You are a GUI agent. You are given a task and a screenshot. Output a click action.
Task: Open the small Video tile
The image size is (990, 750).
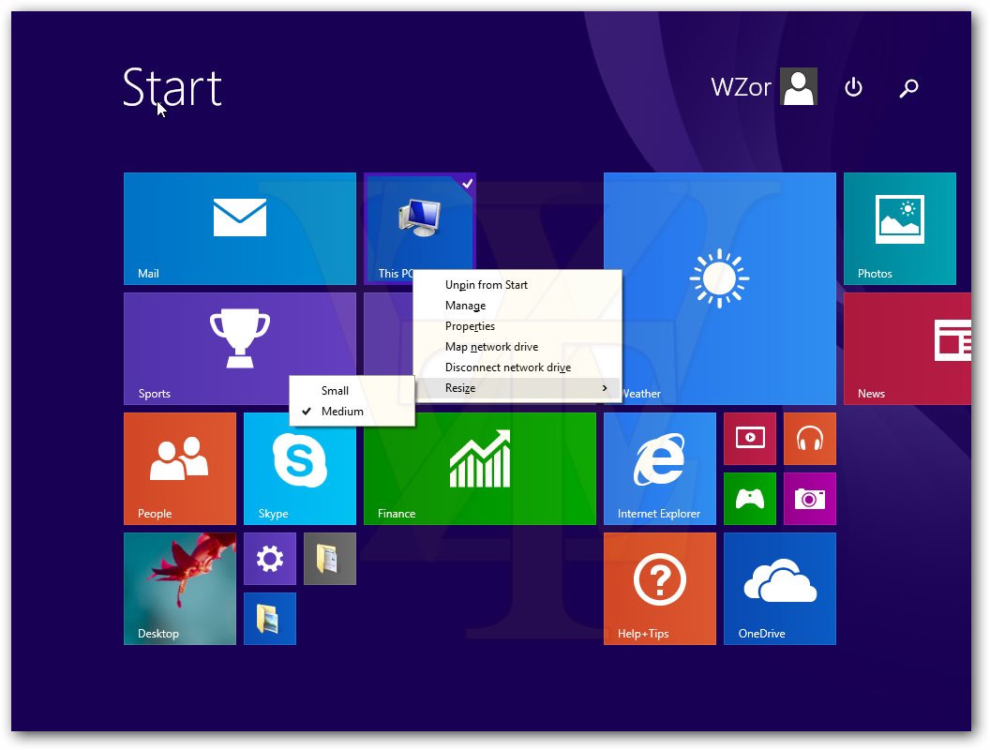point(749,439)
